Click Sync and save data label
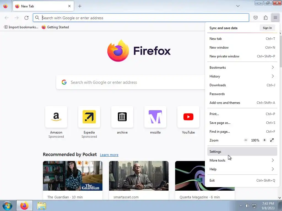 (223, 28)
